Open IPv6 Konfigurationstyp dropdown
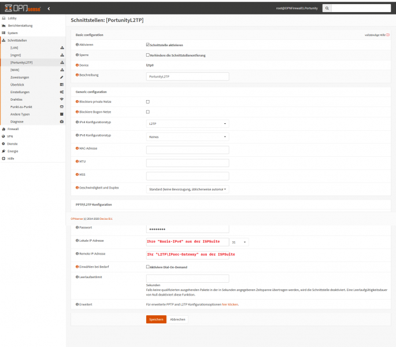 click(187, 136)
